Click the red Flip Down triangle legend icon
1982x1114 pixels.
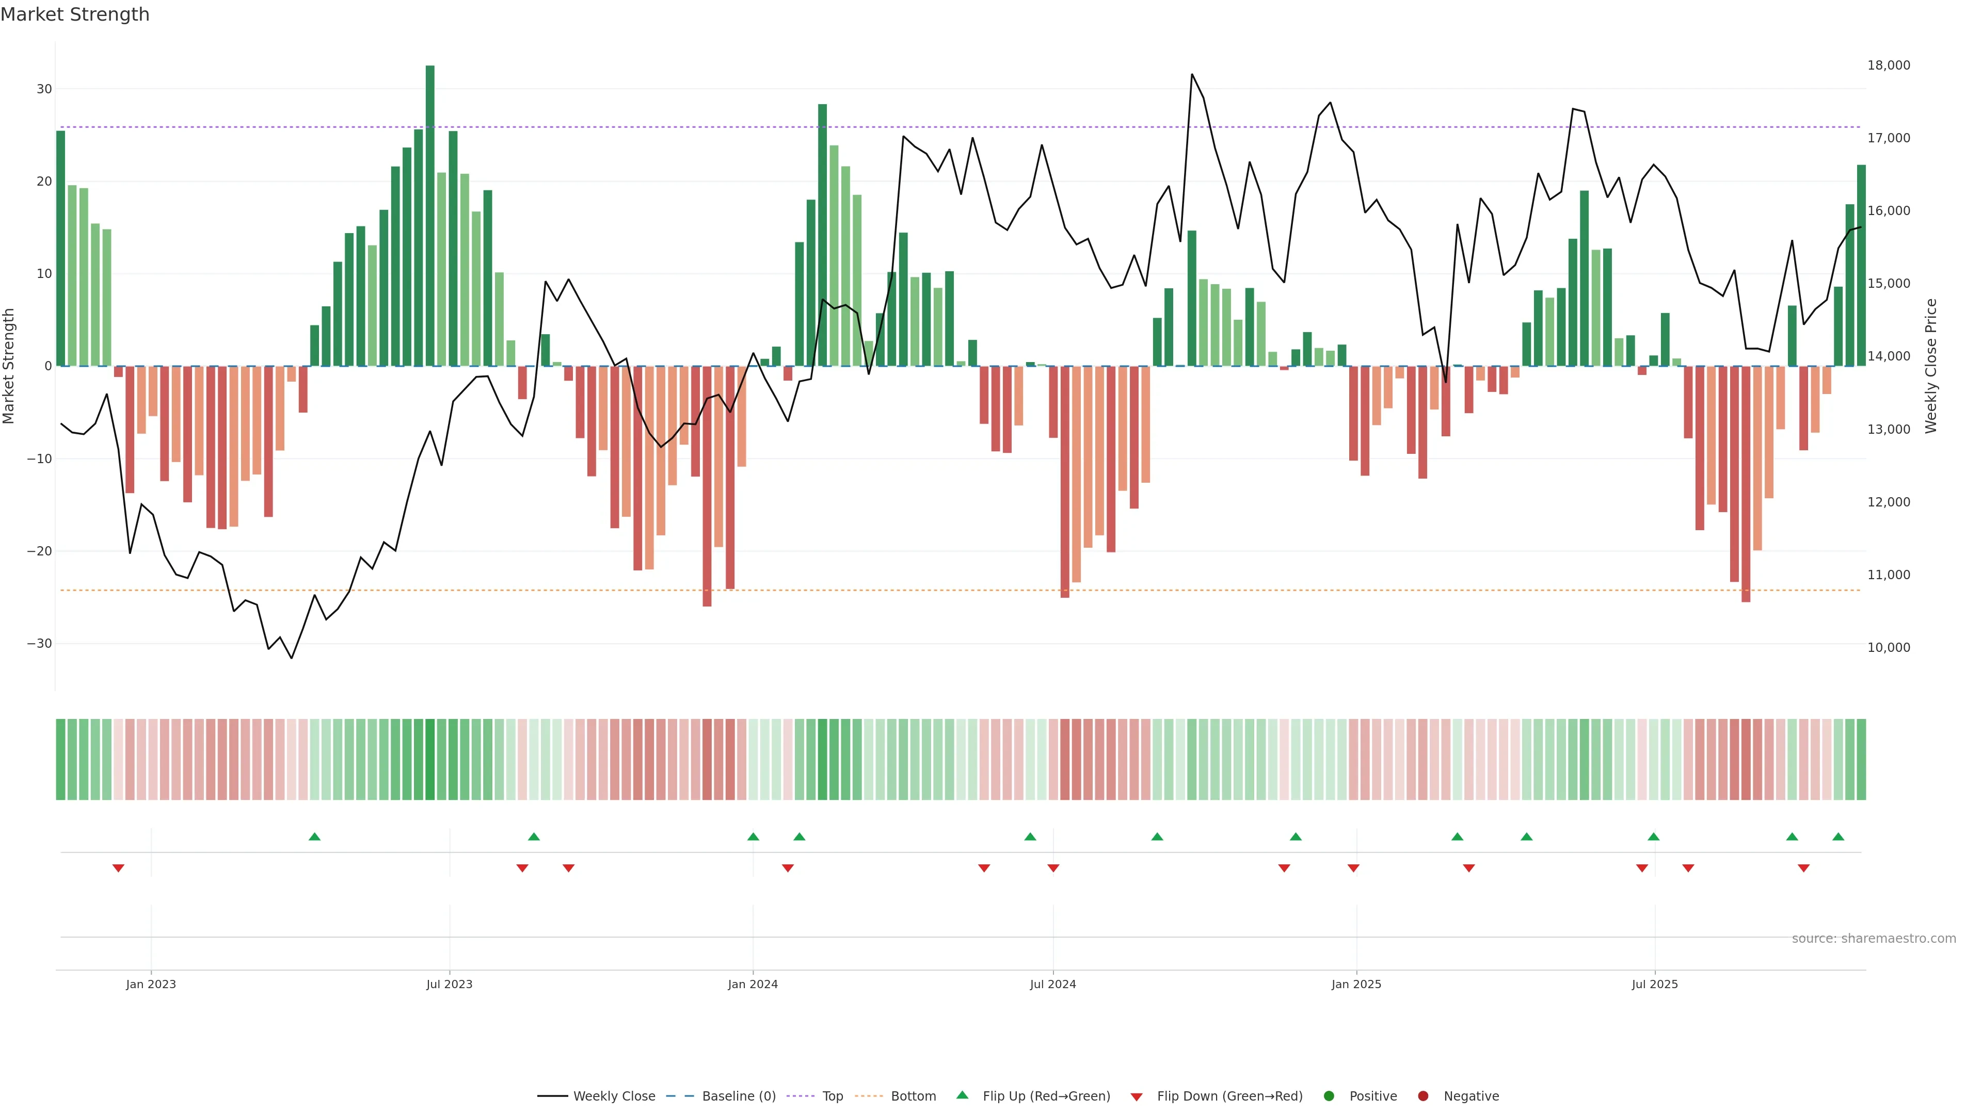[x=1137, y=1097]
